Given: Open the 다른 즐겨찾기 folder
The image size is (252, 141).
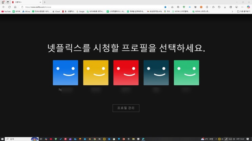Looking at the screenshot, I should coord(244,11).
